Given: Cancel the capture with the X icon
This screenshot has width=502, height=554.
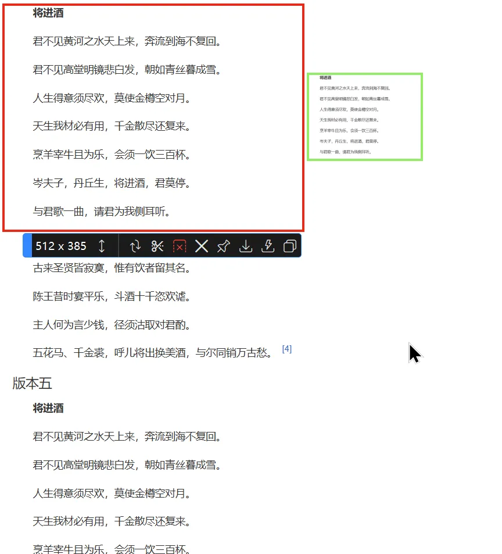Looking at the screenshot, I should 202,246.
